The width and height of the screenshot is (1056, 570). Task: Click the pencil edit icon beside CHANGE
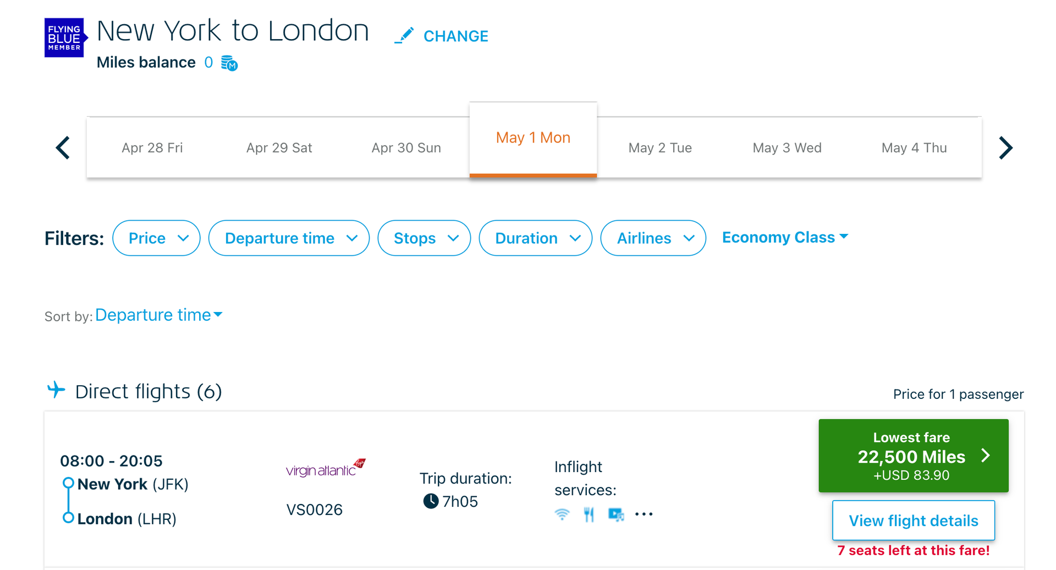click(x=405, y=34)
